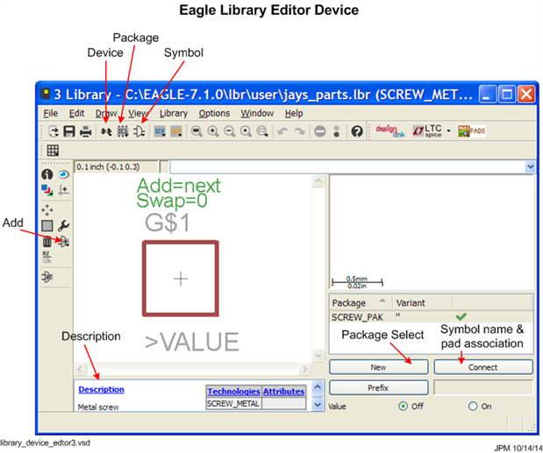Click the Stop command icon
Screen dimensions: 543x453
coord(320,131)
